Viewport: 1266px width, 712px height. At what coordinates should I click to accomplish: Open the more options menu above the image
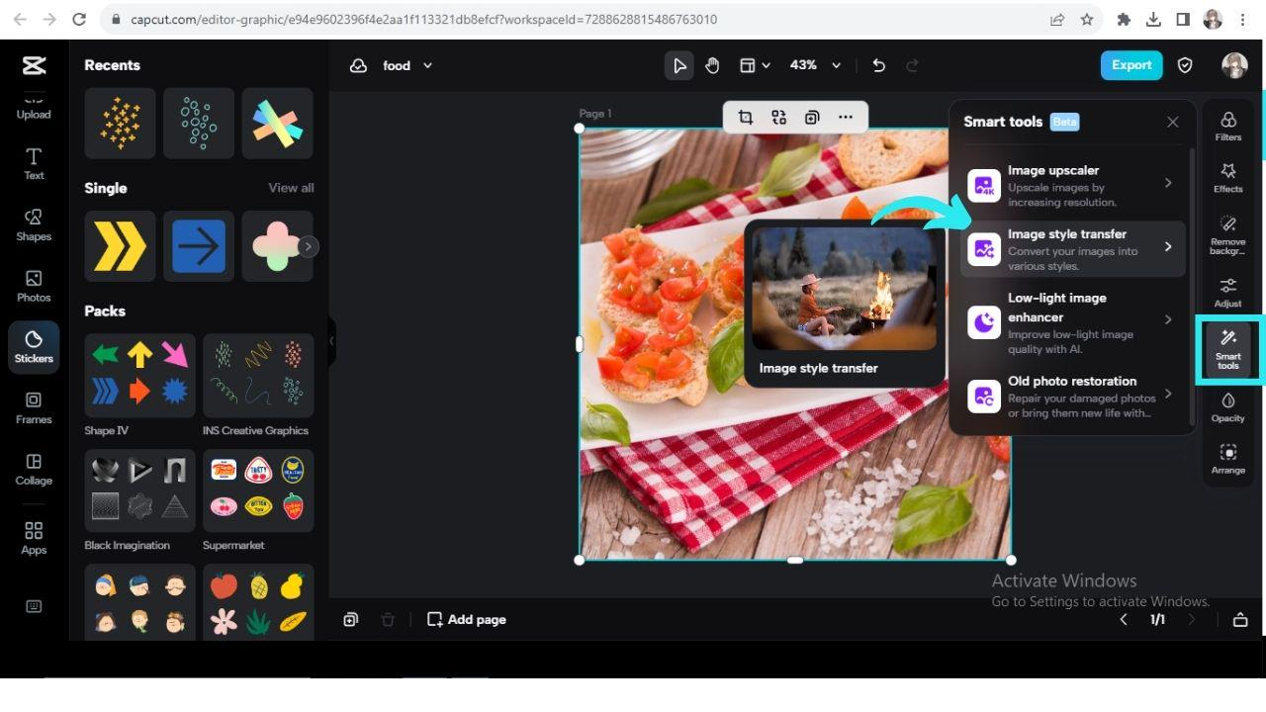point(846,117)
